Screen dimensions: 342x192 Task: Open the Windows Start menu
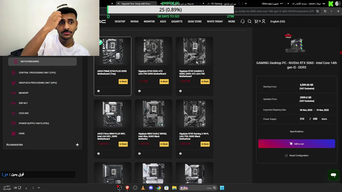(222, 188)
